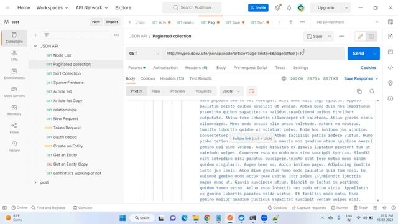The width and height of the screenshot is (398, 224).
Task: Select the Raw response view
Action: coord(156,91)
